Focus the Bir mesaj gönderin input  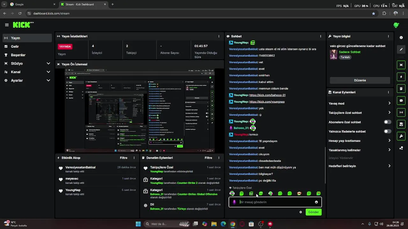click(276, 202)
